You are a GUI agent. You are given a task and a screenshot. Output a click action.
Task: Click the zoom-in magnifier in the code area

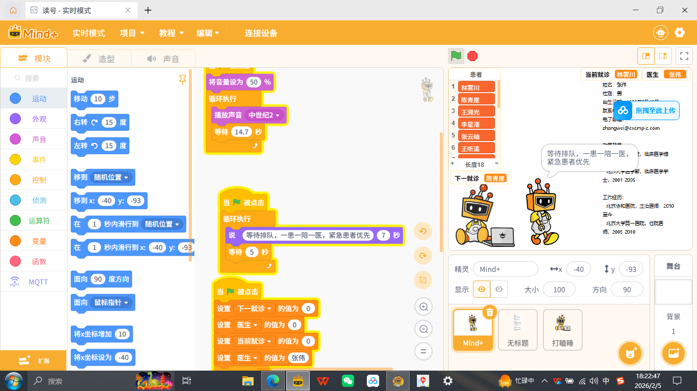coord(423,306)
